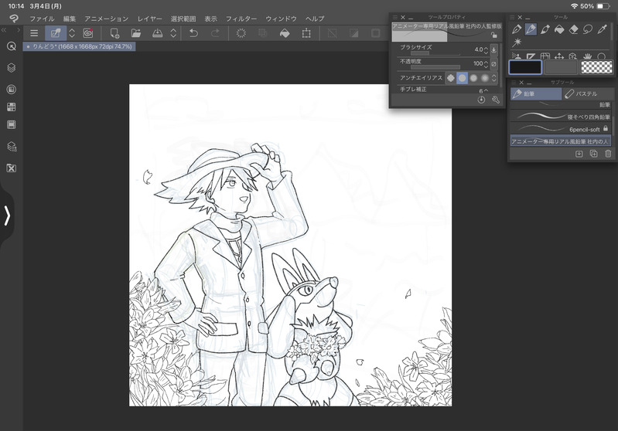This screenshot has width=618, height=431.
Task: Duplicate the selected sub tool
Action: coord(593,154)
